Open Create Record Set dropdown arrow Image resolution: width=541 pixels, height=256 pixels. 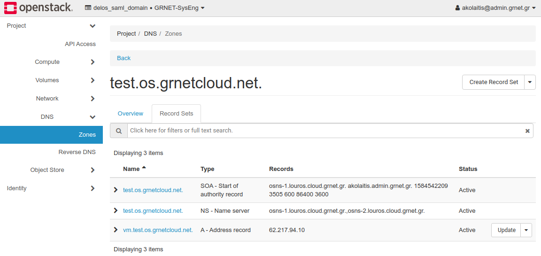point(530,82)
